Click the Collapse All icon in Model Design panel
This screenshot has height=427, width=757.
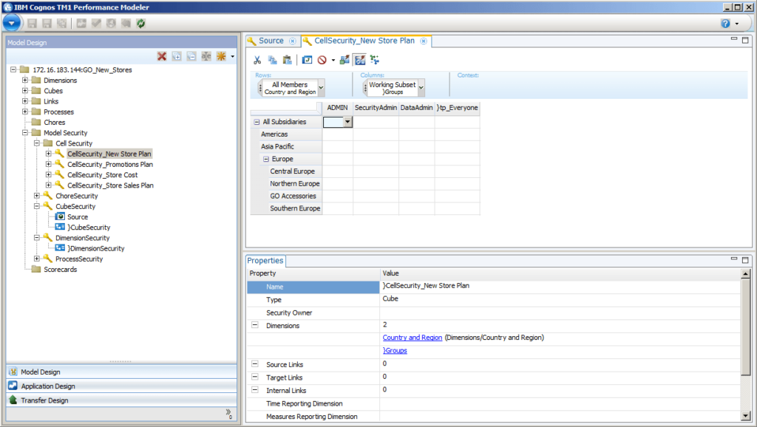pos(191,56)
